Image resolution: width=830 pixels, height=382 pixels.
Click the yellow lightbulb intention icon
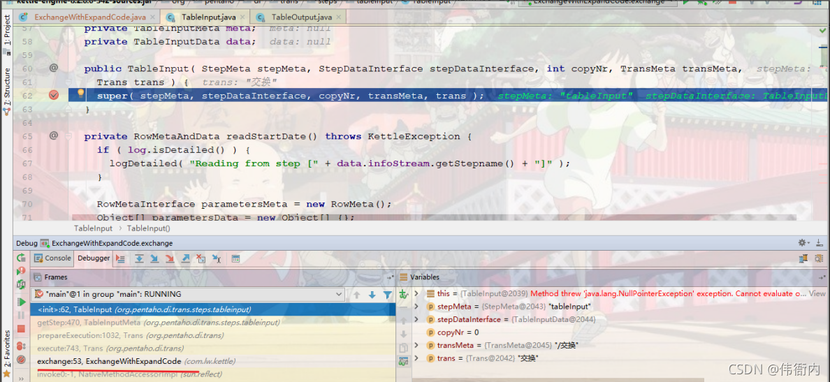point(80,94)
